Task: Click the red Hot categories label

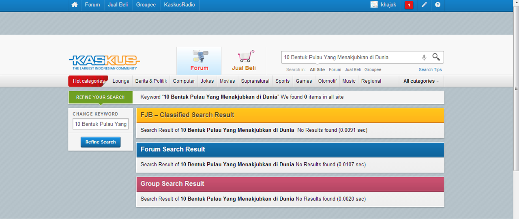Action: (x=88, y=81)
